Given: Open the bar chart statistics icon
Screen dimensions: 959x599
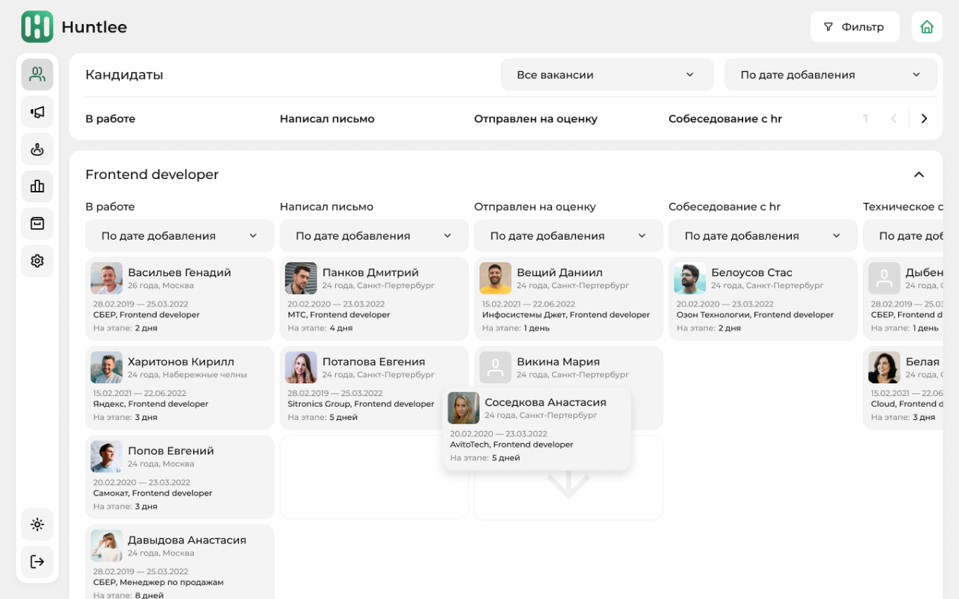Looking at the screenshot, I should [x=37, y=186].
